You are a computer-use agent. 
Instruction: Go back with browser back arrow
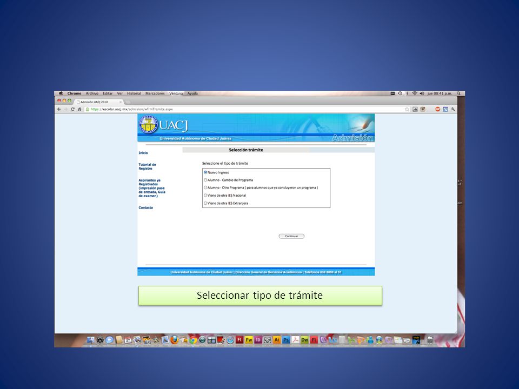pyautogui.click(x=59, y=109)
